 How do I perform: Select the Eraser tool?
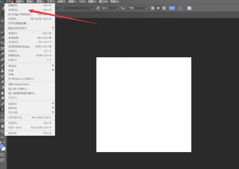(x=2, y=82)
